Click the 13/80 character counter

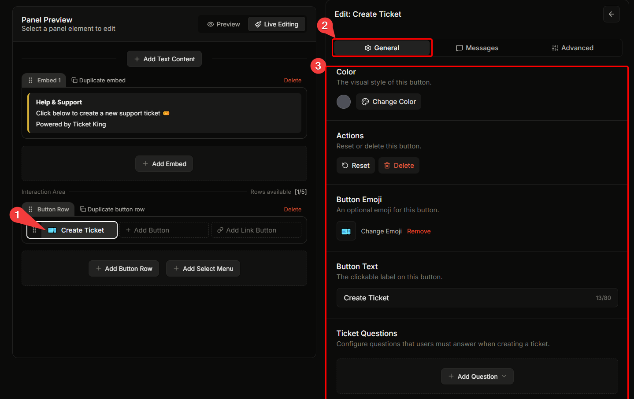[x=603, y=298]
